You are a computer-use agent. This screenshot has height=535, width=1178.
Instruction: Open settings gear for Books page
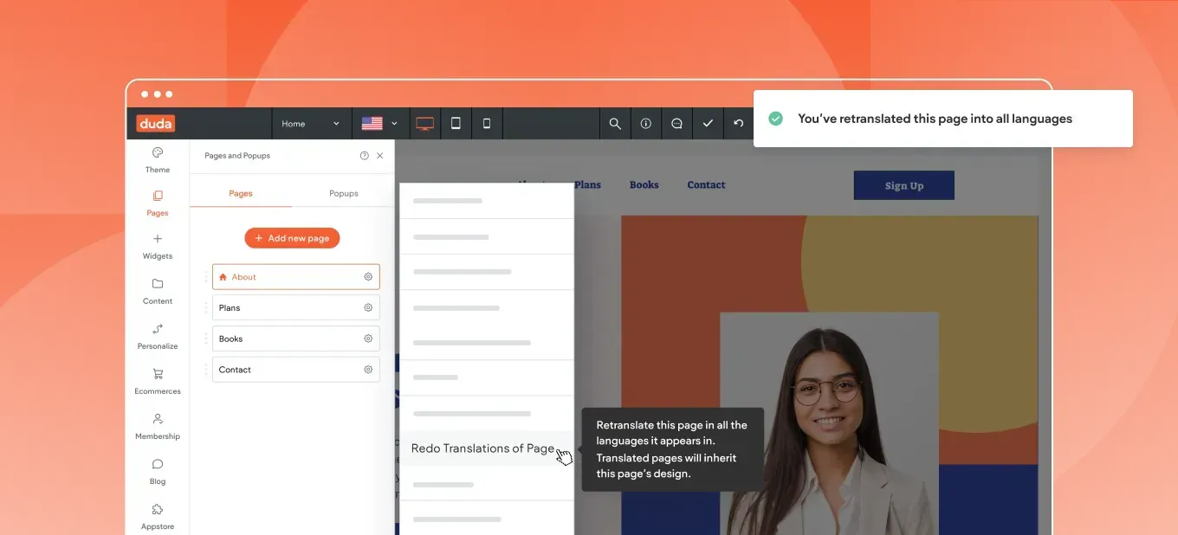[368, 338]
